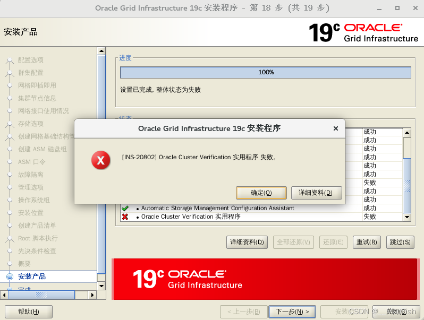
Task: Select the ASM 口令 step
Action: pos(31,162)
